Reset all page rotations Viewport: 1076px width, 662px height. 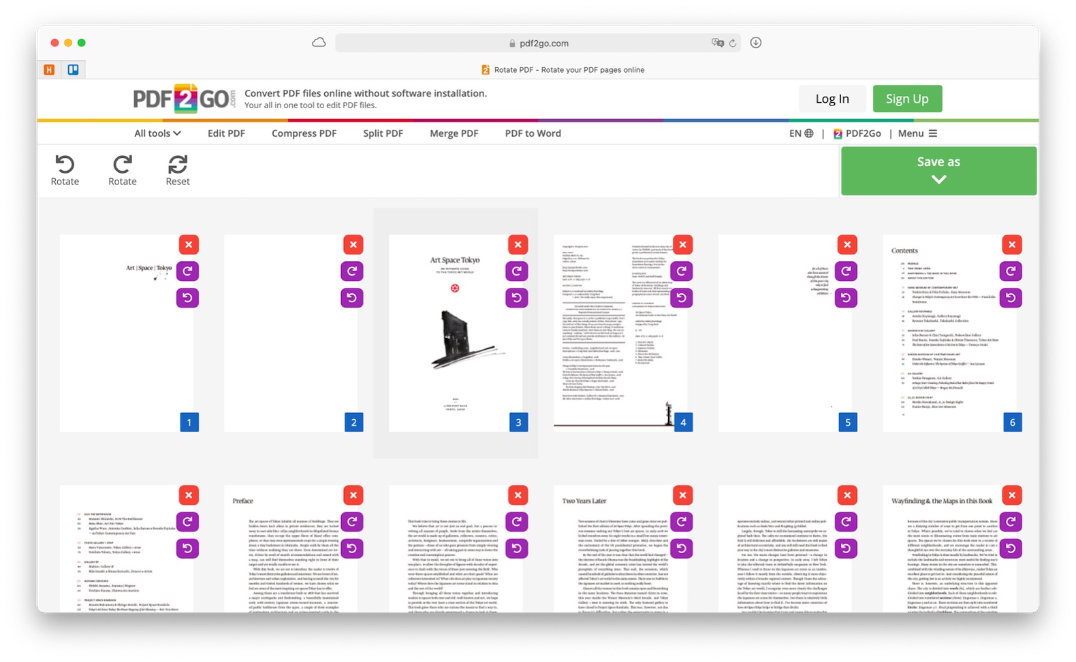178,170
